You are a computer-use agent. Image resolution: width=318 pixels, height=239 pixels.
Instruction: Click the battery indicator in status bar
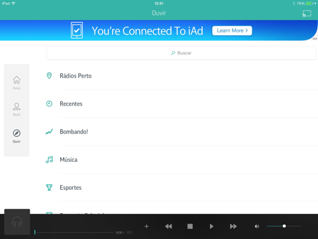pyautogui.click(x=309, y=3)
